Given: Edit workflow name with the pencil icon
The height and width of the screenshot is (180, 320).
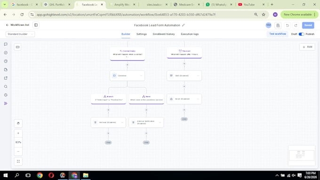Looking at the screenshot, I should [x=183, y=25].
